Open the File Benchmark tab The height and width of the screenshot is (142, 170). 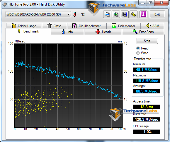[87, 26]
